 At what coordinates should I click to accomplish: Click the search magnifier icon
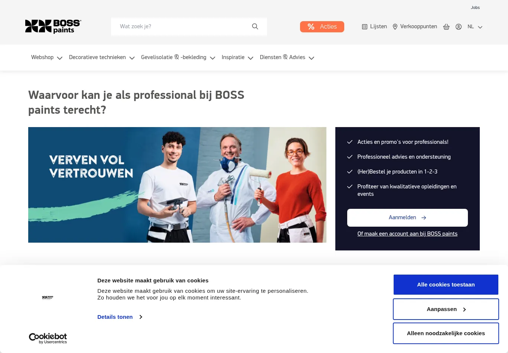[x=255, y=26]
